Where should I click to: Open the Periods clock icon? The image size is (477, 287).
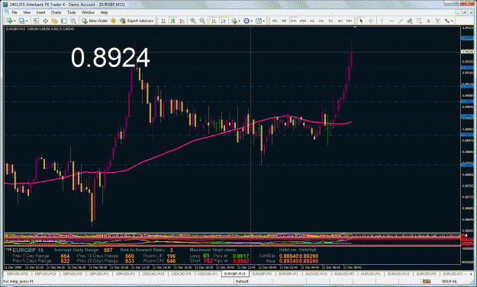pos(246,21)
